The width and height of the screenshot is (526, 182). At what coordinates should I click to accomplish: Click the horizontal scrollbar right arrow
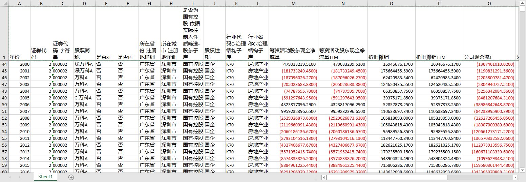click(515, 177)
